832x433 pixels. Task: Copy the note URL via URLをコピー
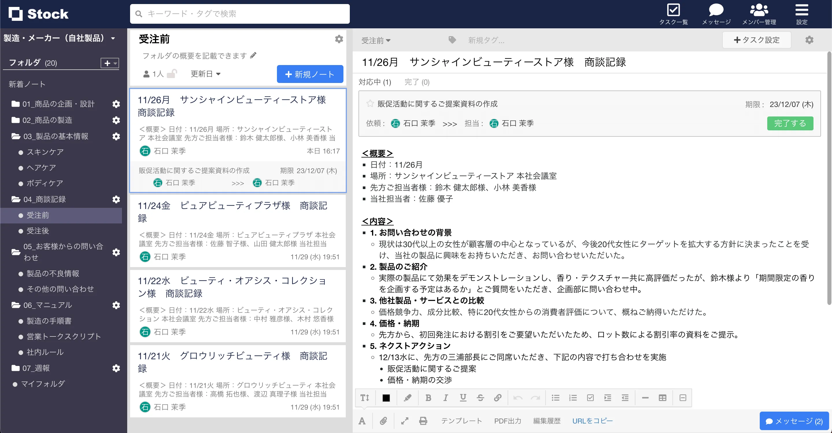click(592, 421)
